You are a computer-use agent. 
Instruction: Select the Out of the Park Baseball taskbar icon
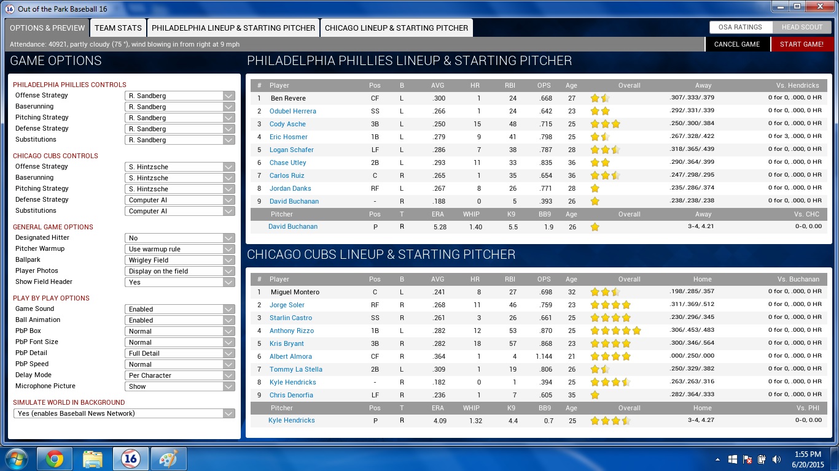(x=130, y=459)
